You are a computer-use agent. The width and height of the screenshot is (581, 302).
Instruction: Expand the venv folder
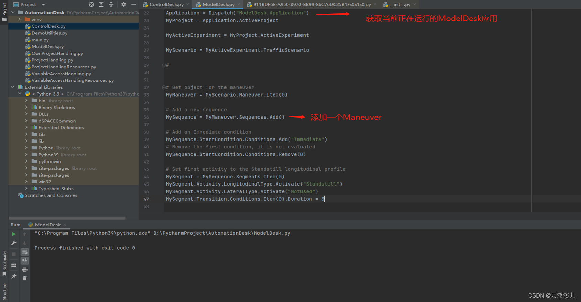click(20, 19)
